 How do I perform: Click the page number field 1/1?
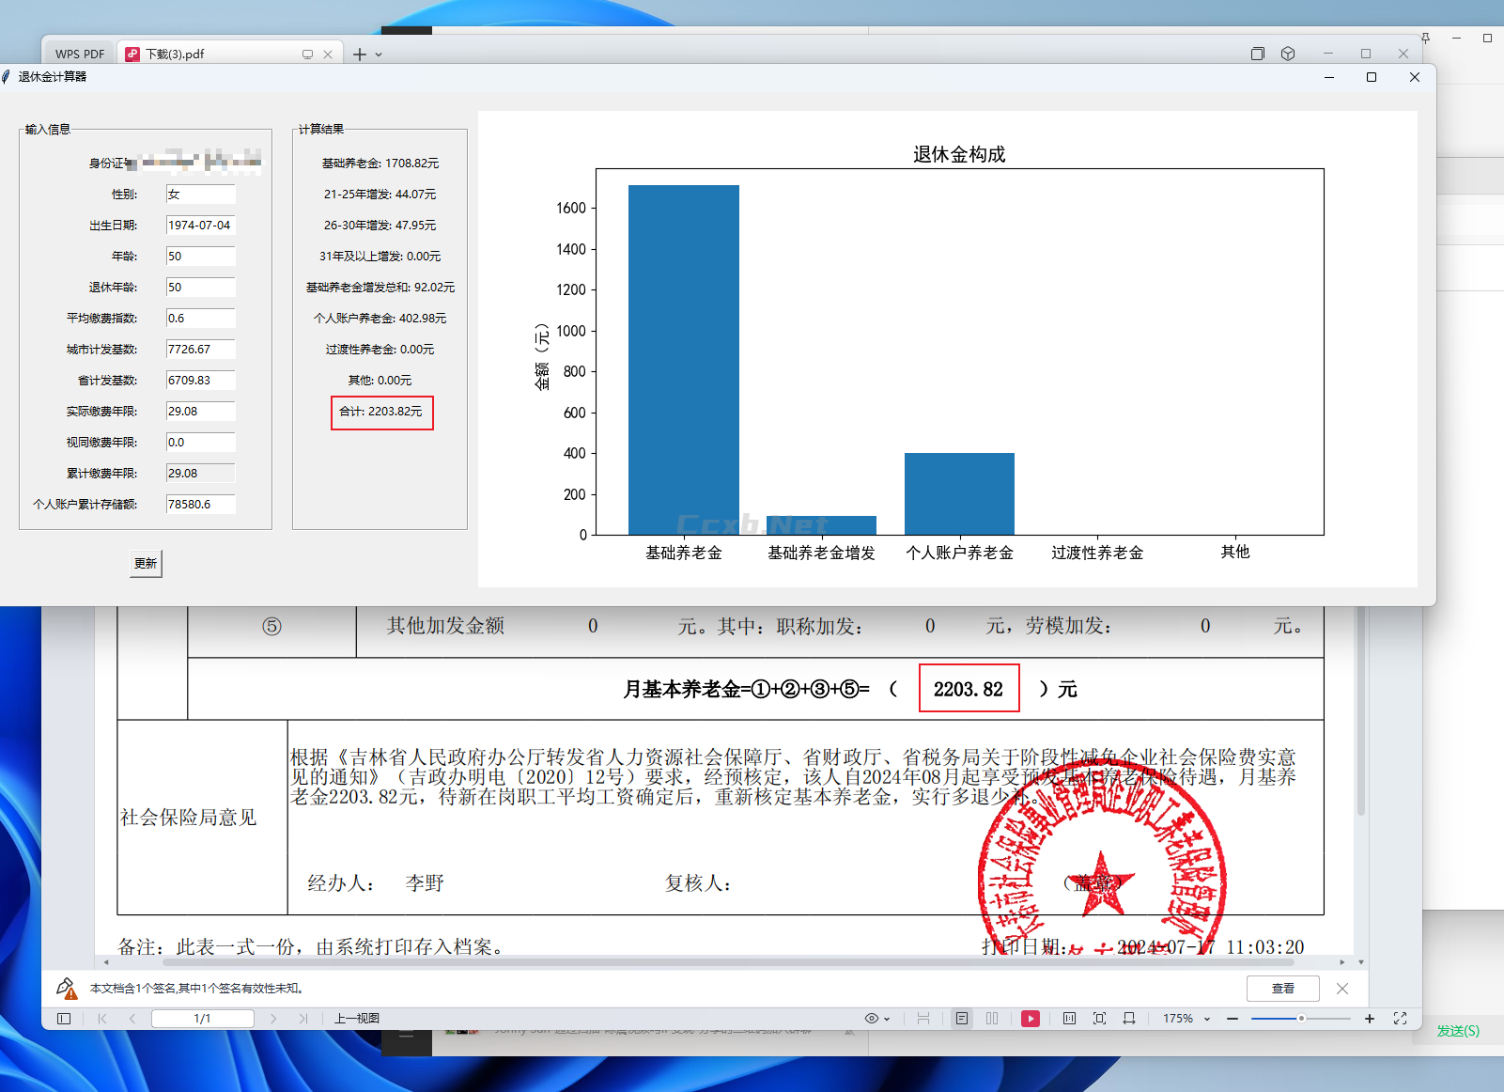[202, 1019]
